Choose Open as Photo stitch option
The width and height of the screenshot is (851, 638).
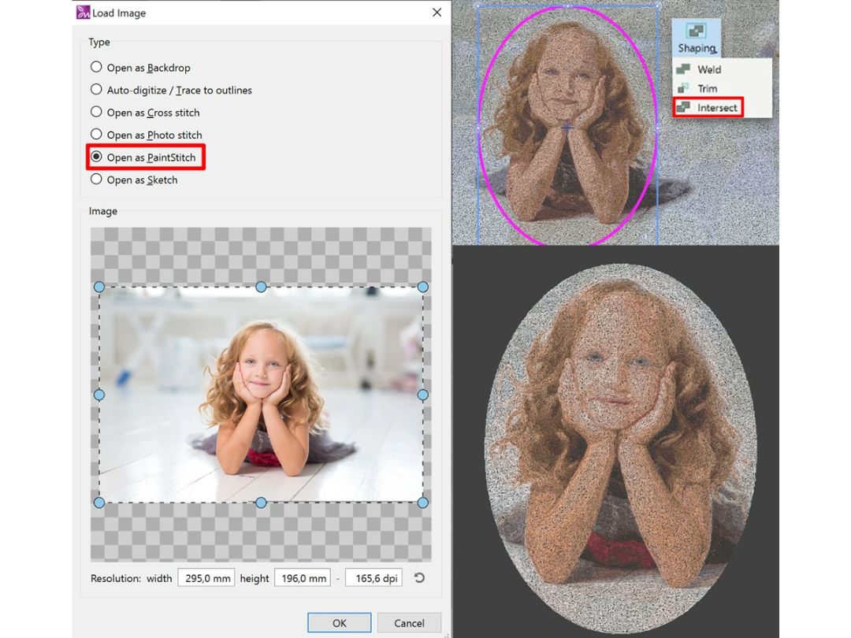coord(96,134)
